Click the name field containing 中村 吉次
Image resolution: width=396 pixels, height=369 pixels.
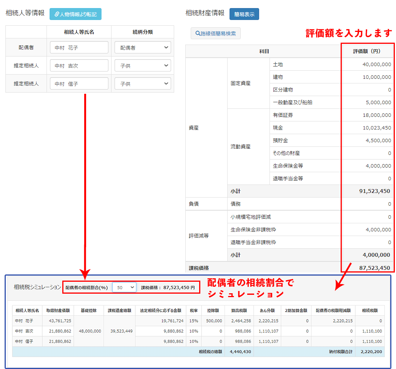tap(79, 66)
